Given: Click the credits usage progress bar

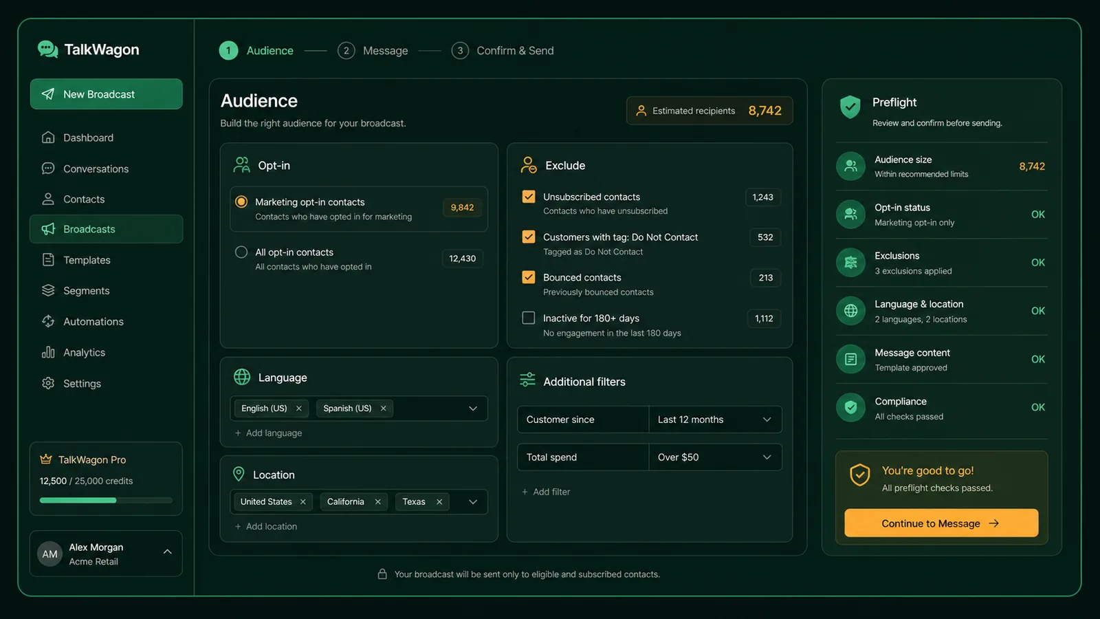Looking at the screenshot, I should pos(106,500).
